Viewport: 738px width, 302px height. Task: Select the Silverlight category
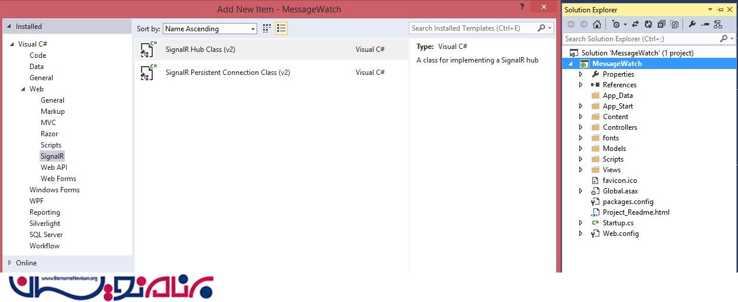45,224
